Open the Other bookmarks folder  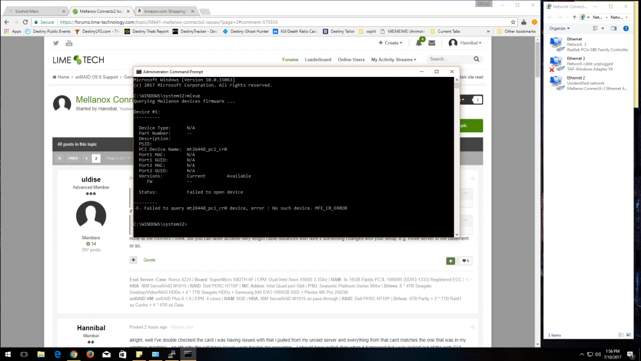coord(516,31)
